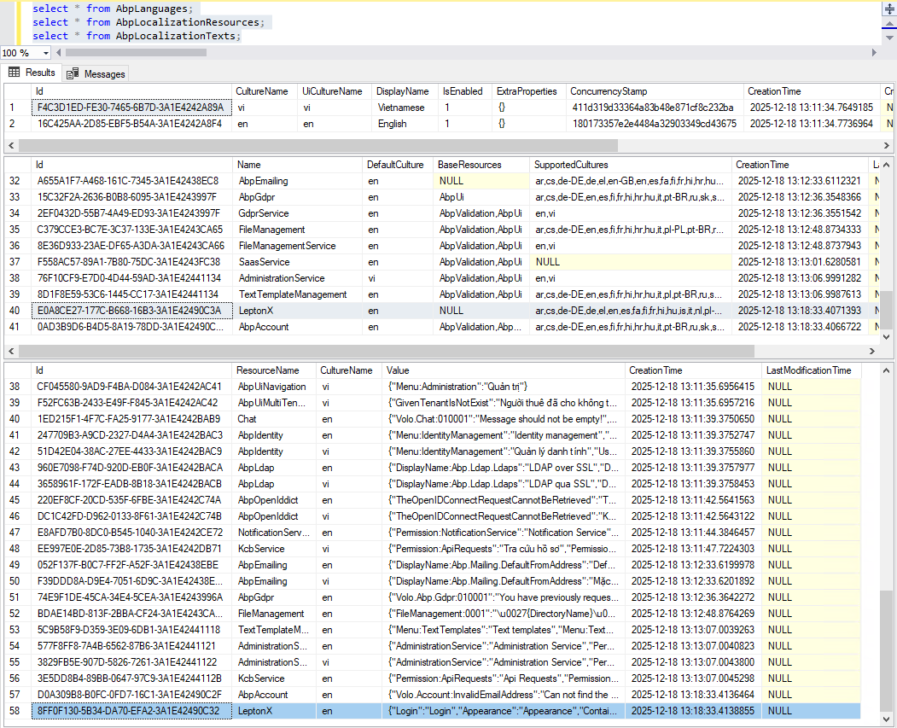Screen dimensions: 897x728
Task: Click the Value cell of the Chat row
Action: (x=504, y=419)
